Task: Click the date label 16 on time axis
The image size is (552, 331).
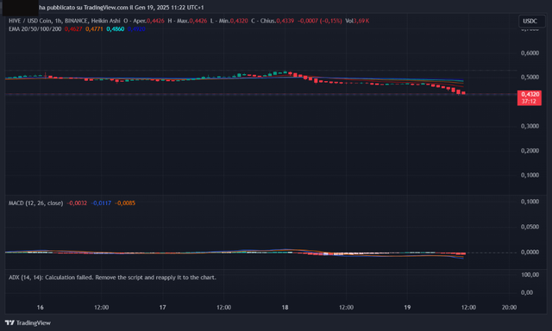Action: click(x=41, y=308)
